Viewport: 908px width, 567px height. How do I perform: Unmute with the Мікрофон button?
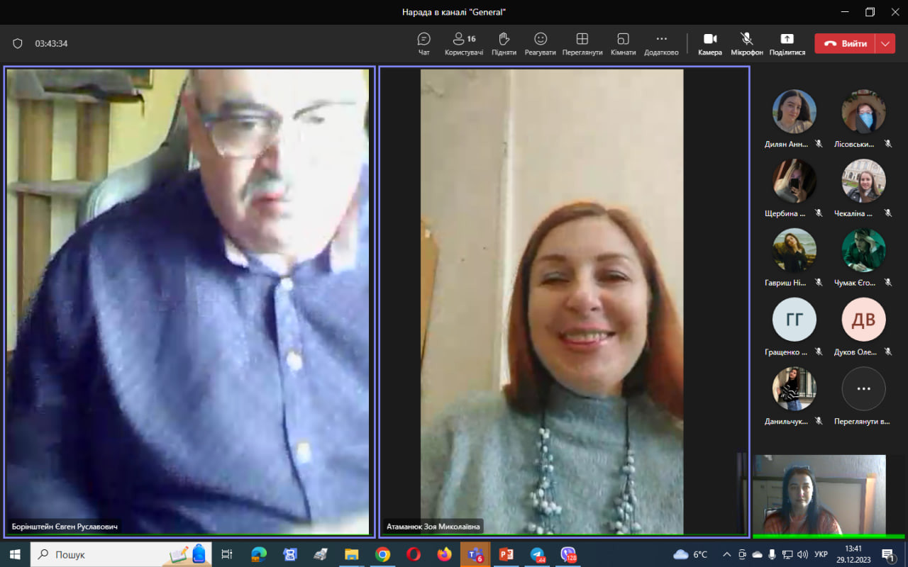[747, 43]
